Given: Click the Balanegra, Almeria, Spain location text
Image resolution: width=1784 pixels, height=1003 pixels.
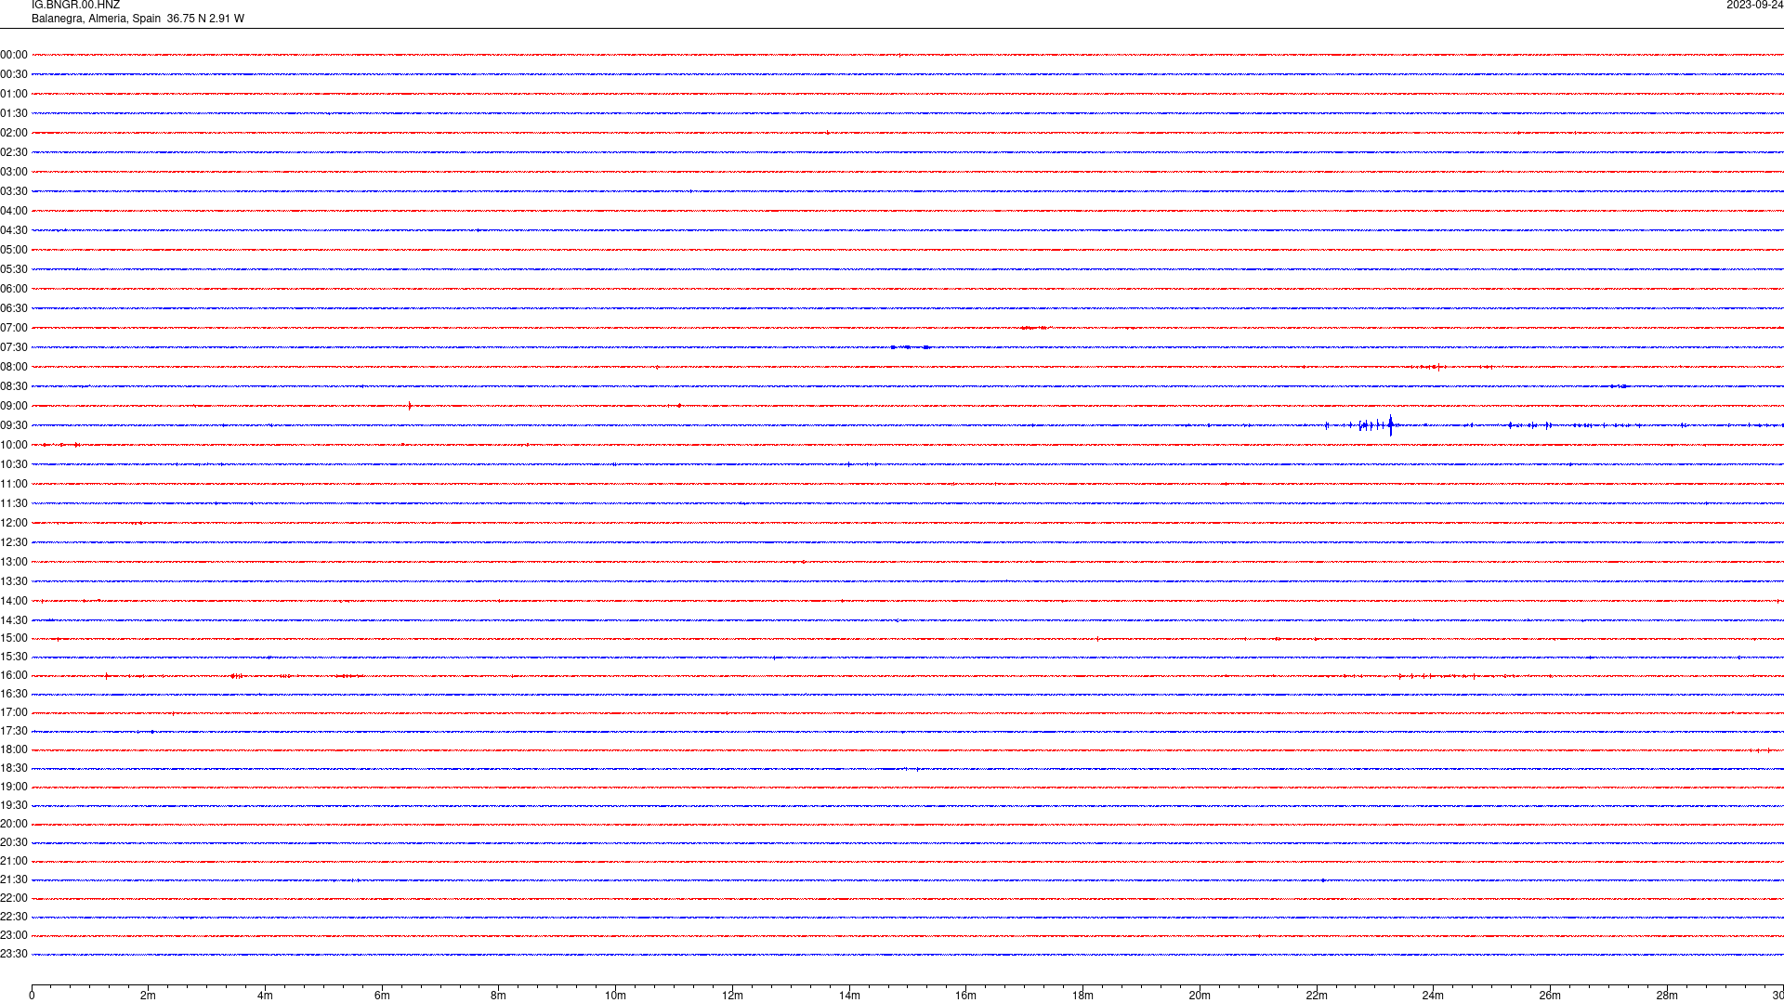Looking at the screenshot, I should (x=96, y=19).
